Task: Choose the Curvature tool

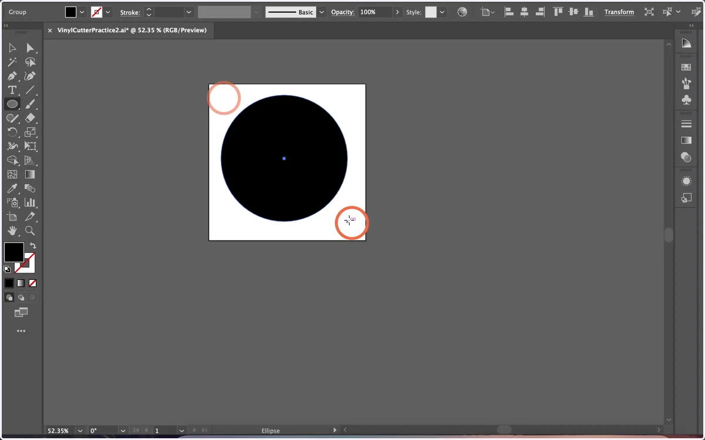Action: click(x=30, y=76)
